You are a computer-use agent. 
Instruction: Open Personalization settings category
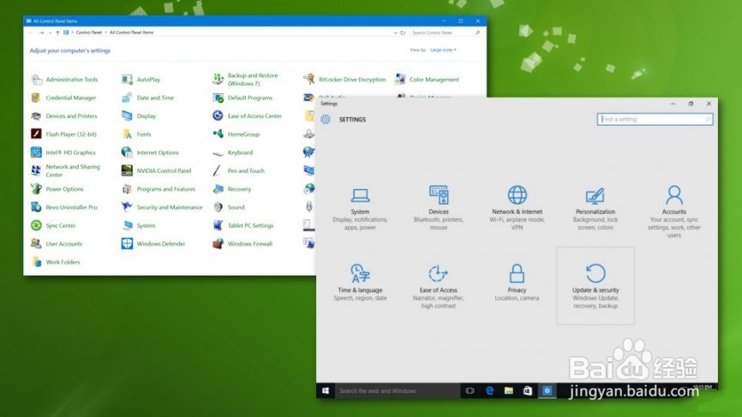[595, 207]
